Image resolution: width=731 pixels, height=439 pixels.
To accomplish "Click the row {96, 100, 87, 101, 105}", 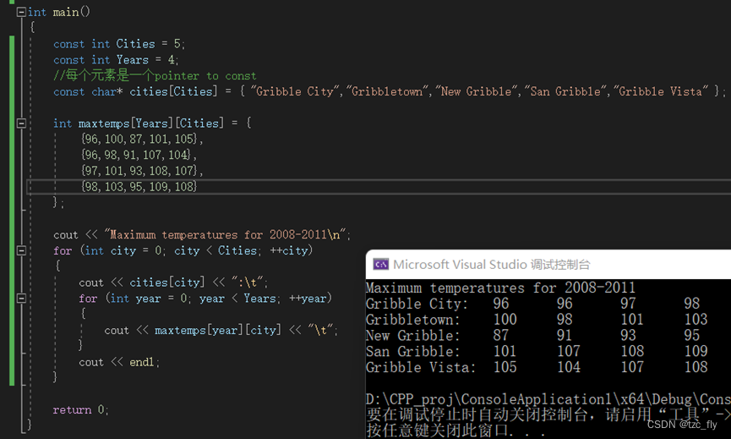I will (139, 139).
